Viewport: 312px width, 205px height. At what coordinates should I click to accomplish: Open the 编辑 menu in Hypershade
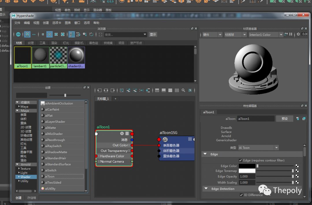[x=27, y=23]
